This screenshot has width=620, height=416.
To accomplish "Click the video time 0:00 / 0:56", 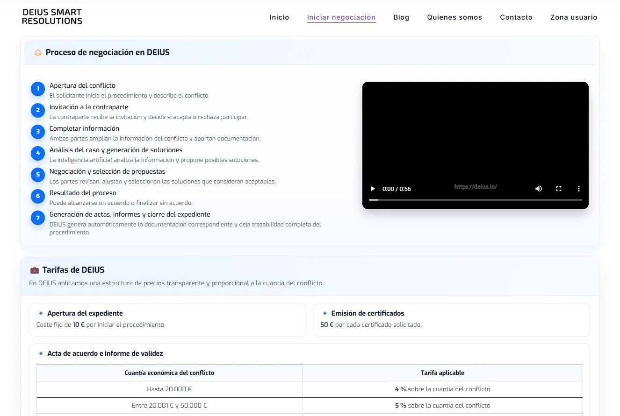I will (x=397, y=189).
